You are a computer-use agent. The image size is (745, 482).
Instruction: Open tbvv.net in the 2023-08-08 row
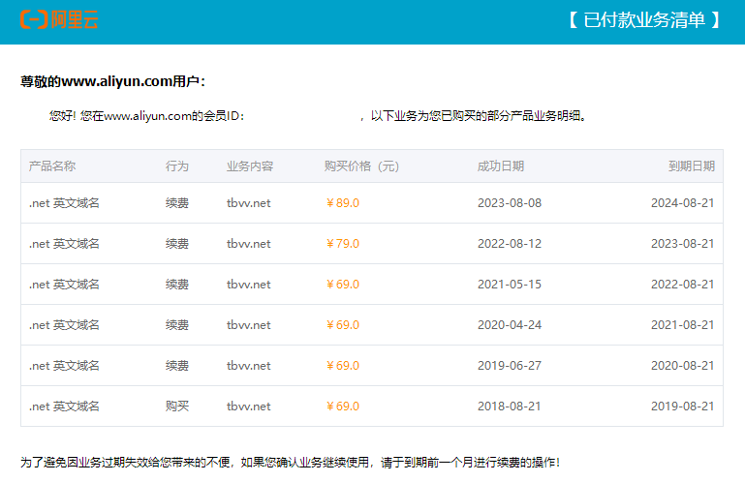[x=248, y=203]
